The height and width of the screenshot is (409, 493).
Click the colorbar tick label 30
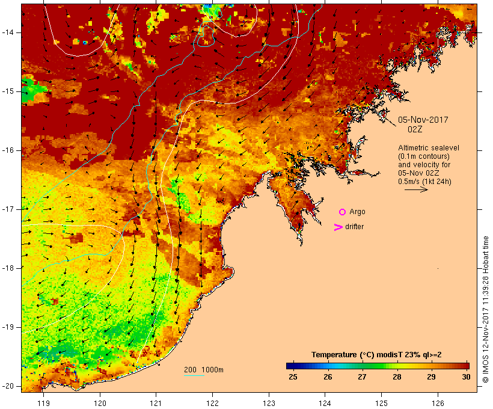pos(466,377)
